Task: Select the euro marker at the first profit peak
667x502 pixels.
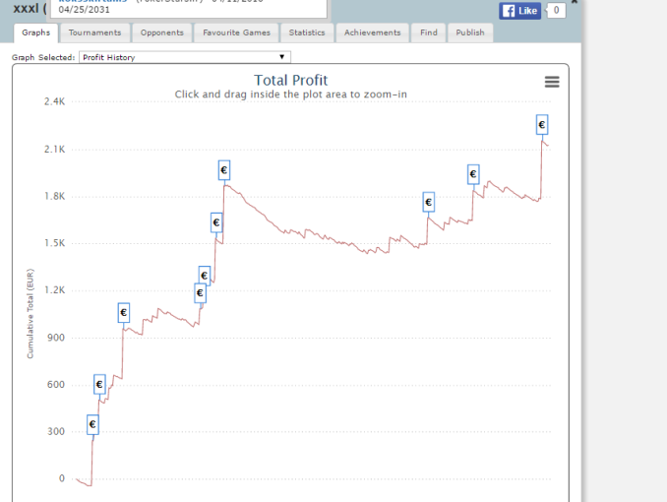Action: 223,170
